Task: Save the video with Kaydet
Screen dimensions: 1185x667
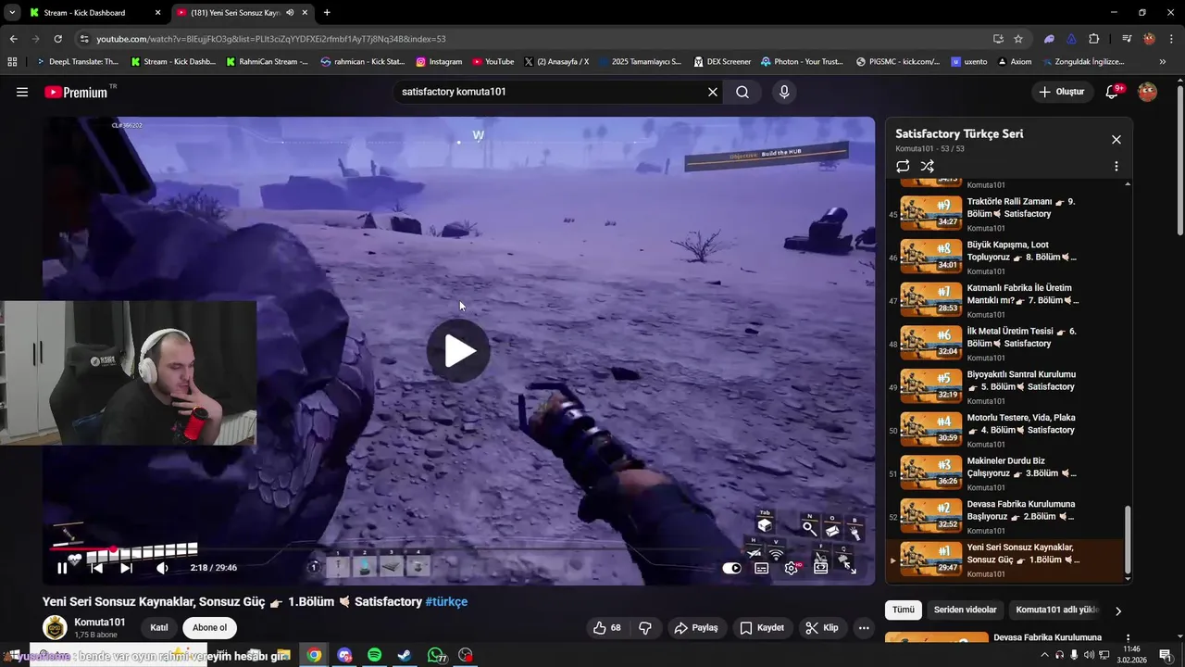Action: [762, 627]
